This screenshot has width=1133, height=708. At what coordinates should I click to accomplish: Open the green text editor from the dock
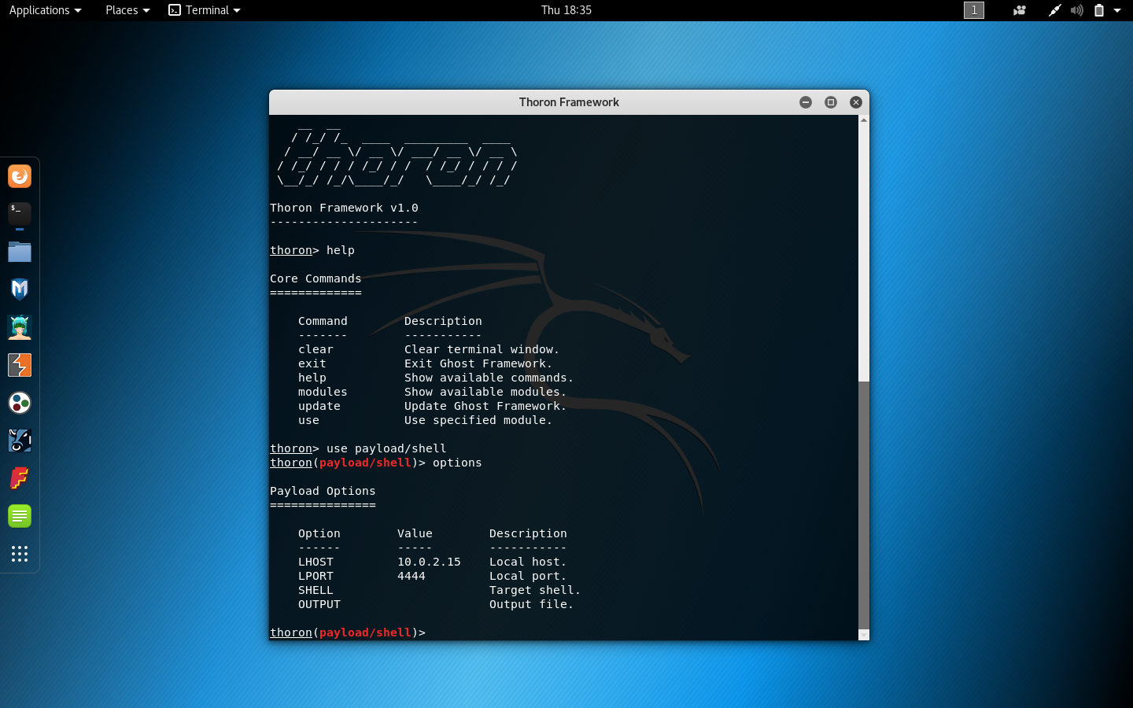click(x=19, y=516)
